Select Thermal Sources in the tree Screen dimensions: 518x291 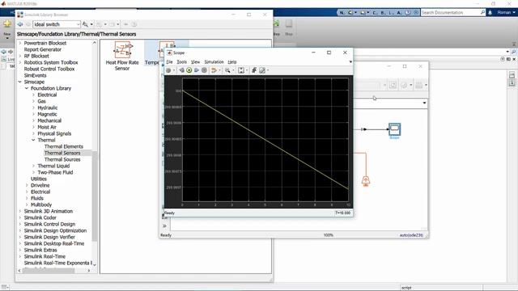[62, 159]
